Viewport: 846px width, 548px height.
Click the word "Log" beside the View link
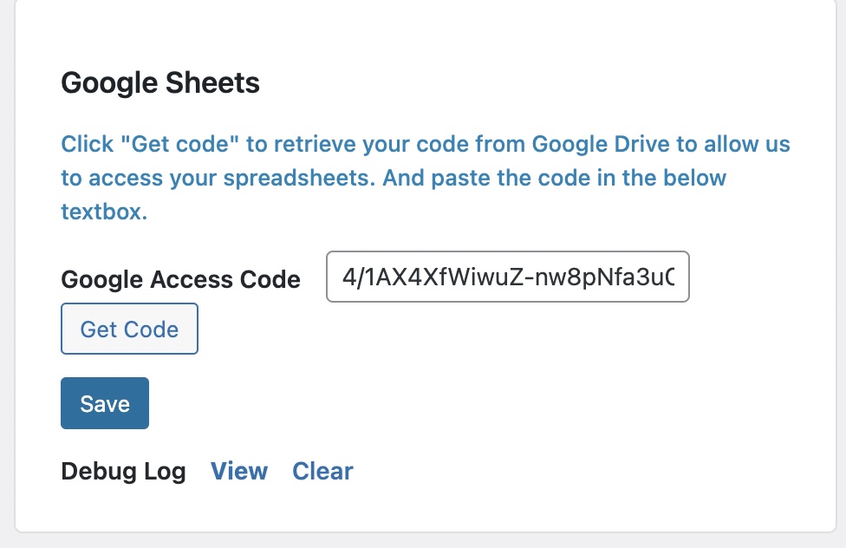pos(166,471)
